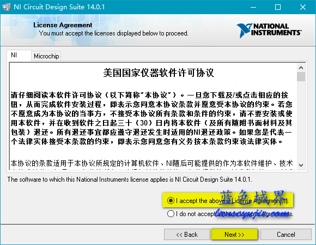Maximize the installer window
Screen dimensions: 316x245
click(278, 7)
